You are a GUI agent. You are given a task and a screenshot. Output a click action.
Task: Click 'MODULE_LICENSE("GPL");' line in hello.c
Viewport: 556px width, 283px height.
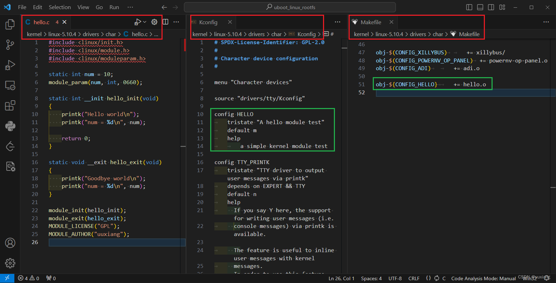click(84, 226)
